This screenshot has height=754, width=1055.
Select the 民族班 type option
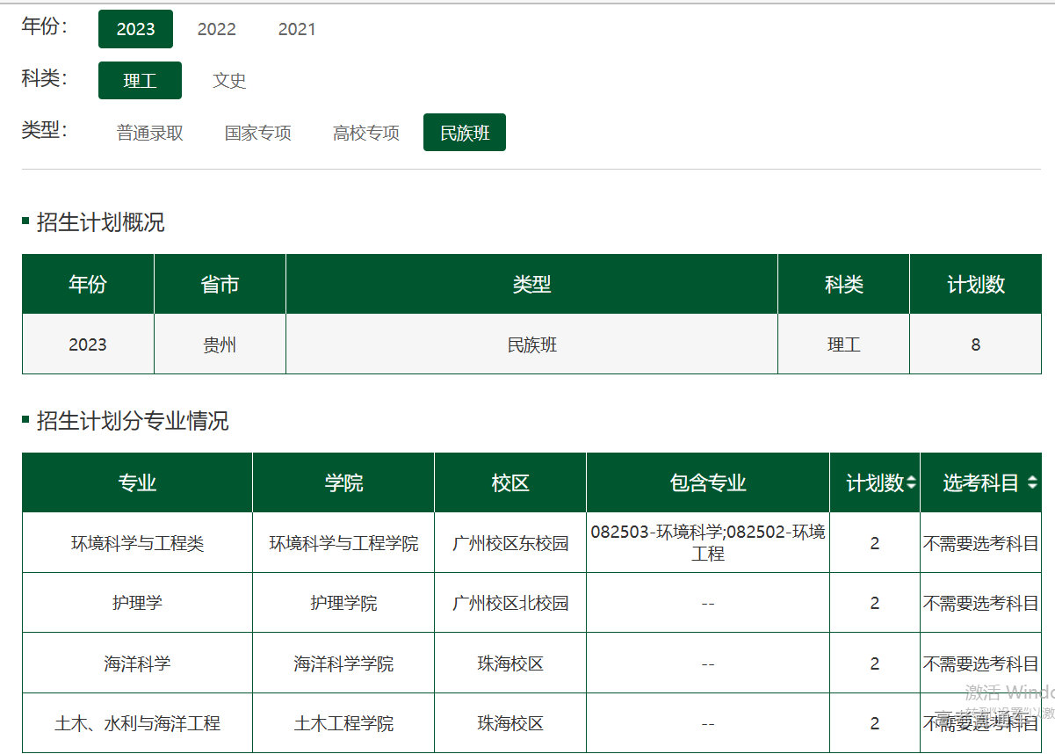point(465,133)
